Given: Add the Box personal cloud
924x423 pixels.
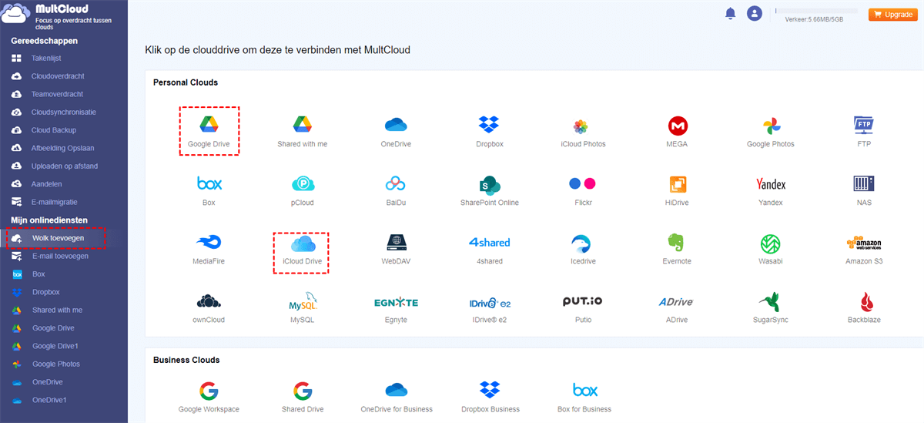Looking at the screenshot, I should (209, 183).
